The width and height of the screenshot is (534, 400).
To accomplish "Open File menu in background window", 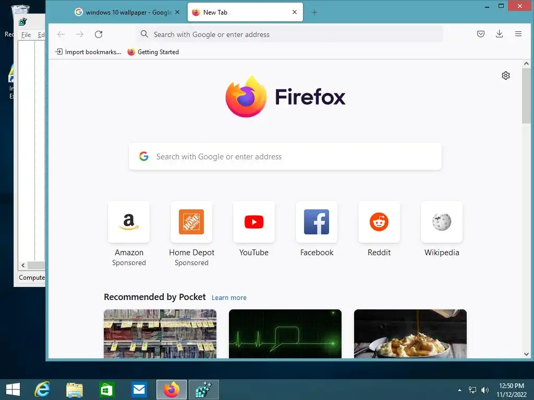I will [26, 35].
